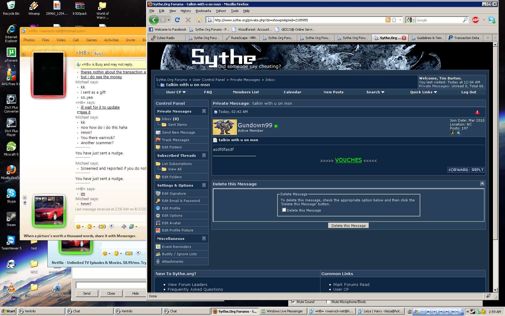Viewport: 505px width, 316px height.
Task: Open µTorrent desktop shortcut
Action: [x=11, y=55]
